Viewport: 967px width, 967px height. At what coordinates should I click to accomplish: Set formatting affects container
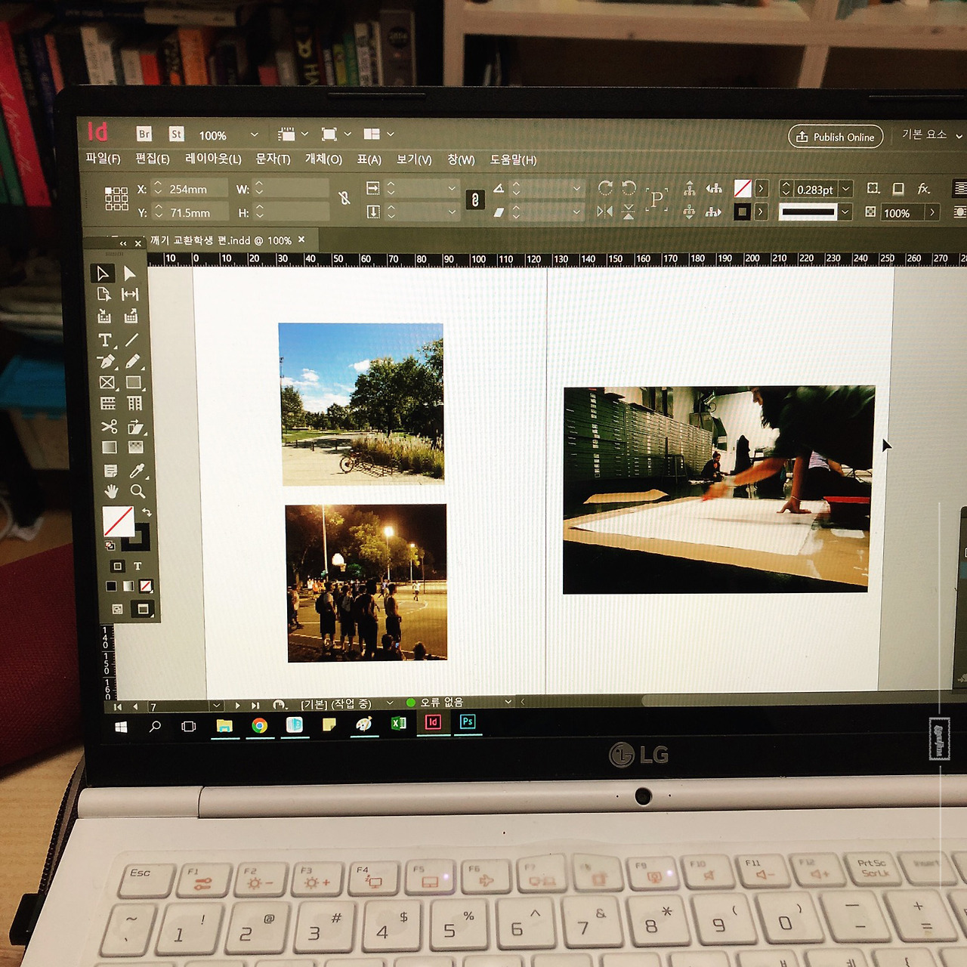pos(117,566)
